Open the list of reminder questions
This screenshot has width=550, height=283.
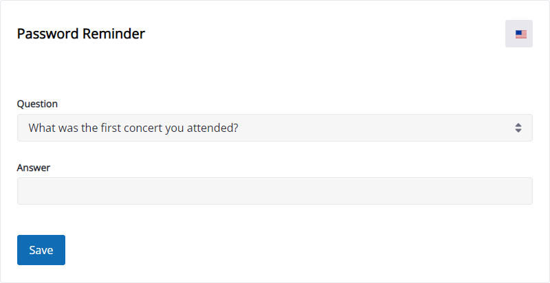click(x=274, y=128)
